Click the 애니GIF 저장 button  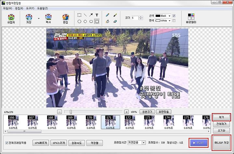[221, 143]
